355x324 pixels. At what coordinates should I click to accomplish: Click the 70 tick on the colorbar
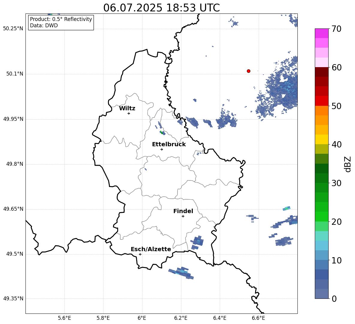[336, 29]
